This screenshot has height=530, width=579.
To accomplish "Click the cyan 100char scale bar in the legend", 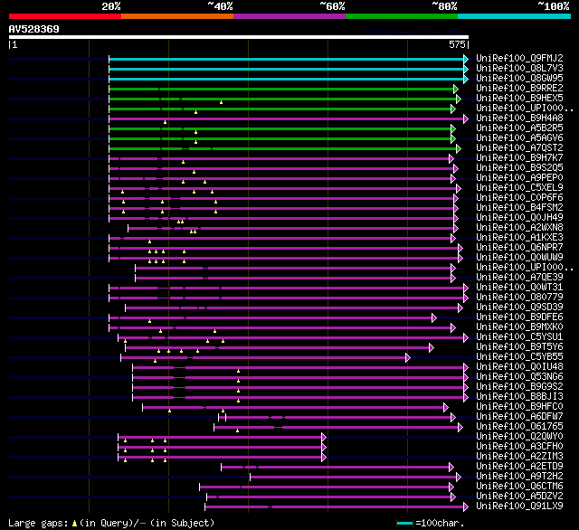I will pyautogui.click(x=404, y=523).
